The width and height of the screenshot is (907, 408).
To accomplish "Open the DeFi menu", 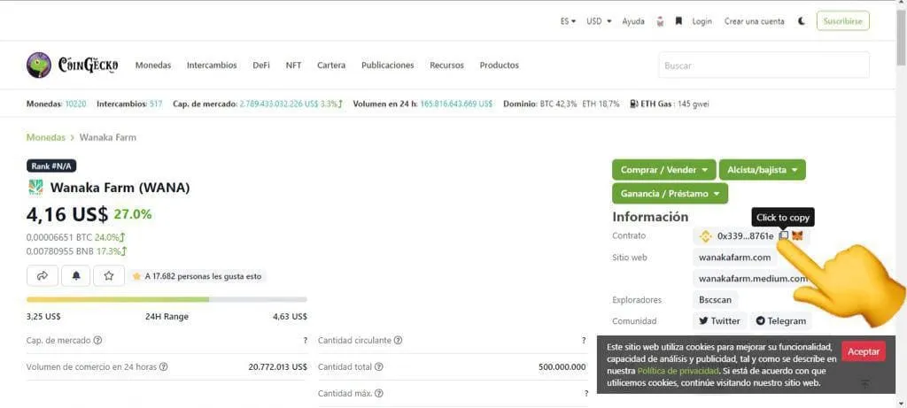I will click(261, 65).
